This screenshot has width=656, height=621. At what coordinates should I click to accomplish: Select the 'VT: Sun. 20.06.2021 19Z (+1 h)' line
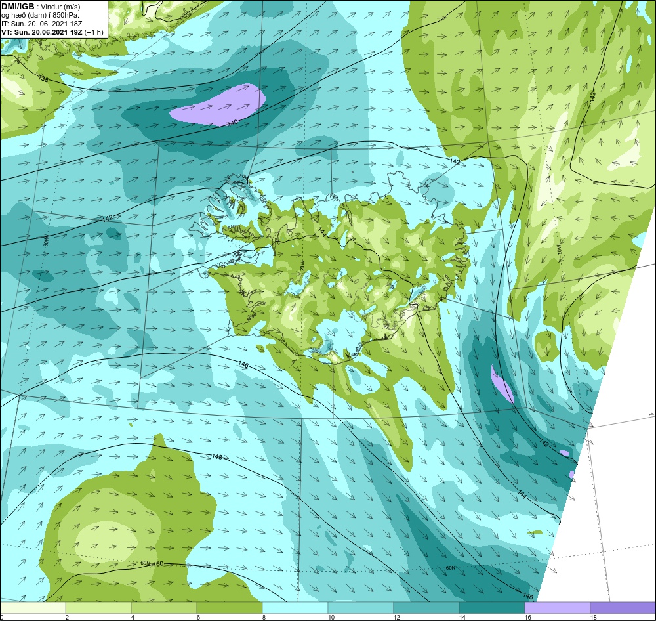52,32
